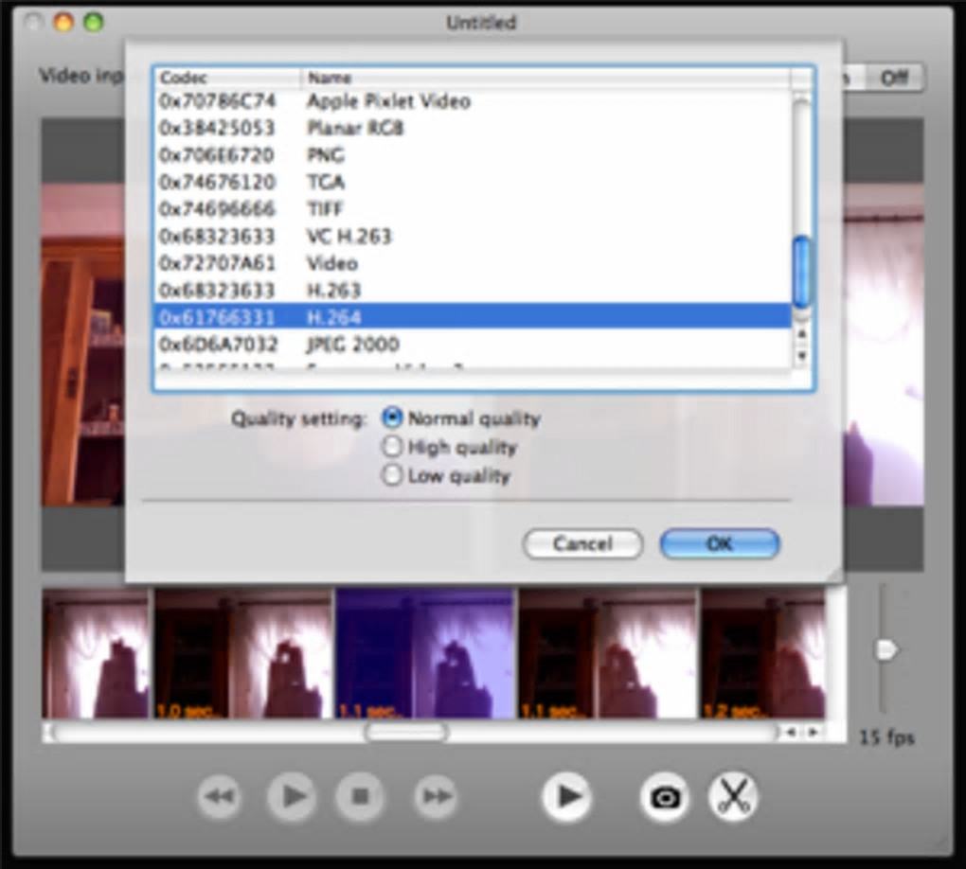Select the blue highlighted frame thumbnail
The width and height of the screenshot is (966, 869).
click(425, 654)
